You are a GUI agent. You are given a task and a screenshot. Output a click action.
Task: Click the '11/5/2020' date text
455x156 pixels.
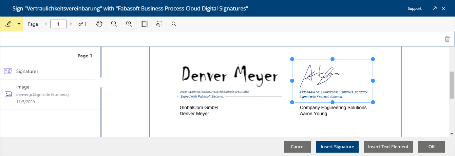pyautogui.click(x=25, y=102)
